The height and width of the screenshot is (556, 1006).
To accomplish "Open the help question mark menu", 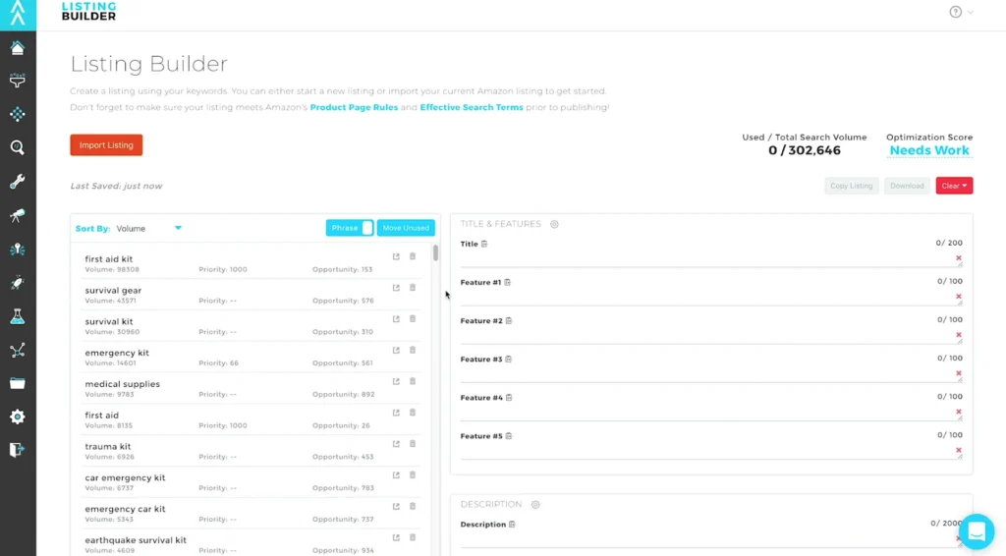I will (961, 12).
